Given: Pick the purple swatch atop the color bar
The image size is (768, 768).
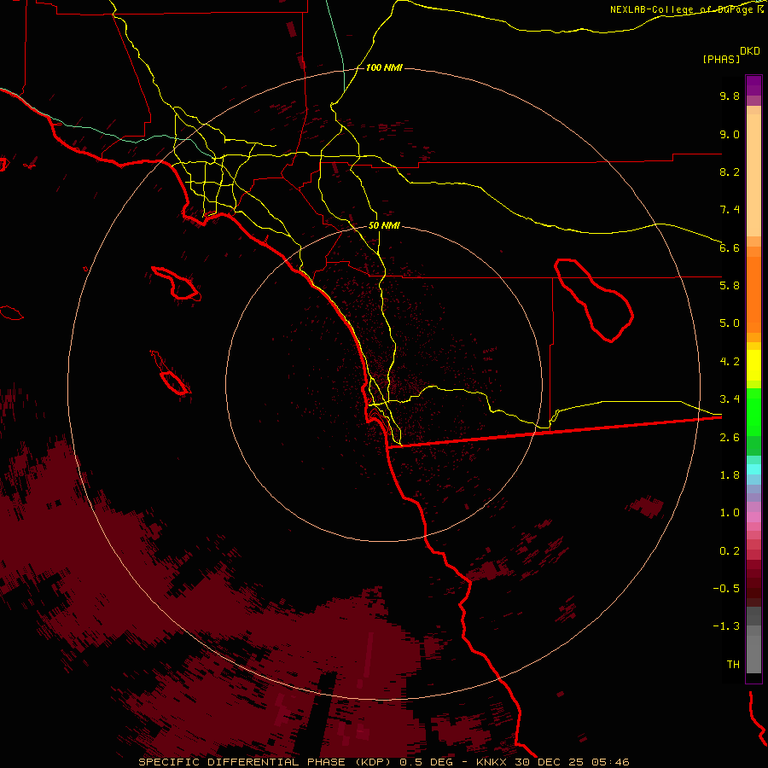Looking at the screenshot, I should [x=753, y=85].
